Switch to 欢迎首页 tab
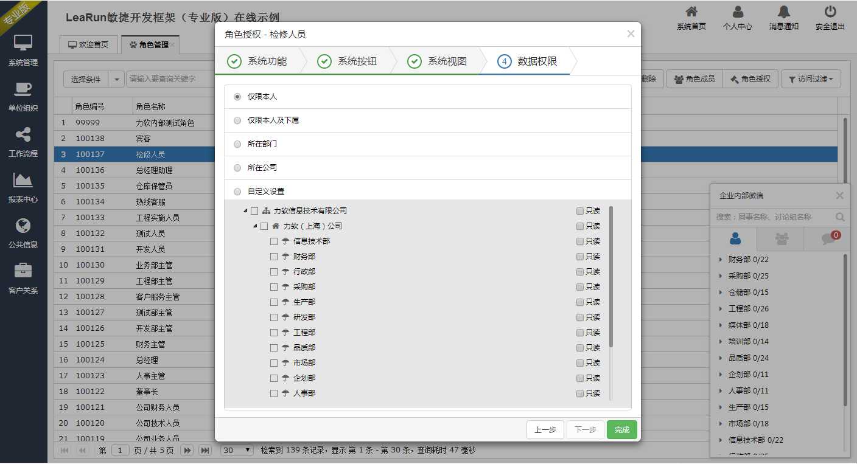The image size is (857, 464). coord(88,44)
